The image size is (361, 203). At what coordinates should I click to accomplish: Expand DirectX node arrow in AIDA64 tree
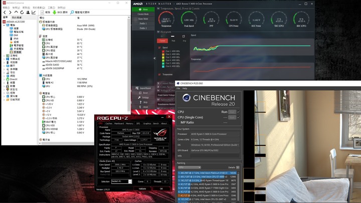[x=4, y=79]
